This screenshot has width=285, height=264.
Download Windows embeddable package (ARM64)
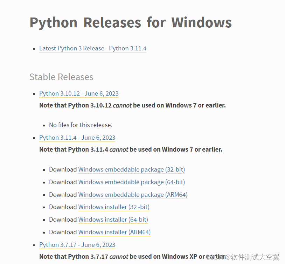133,195
